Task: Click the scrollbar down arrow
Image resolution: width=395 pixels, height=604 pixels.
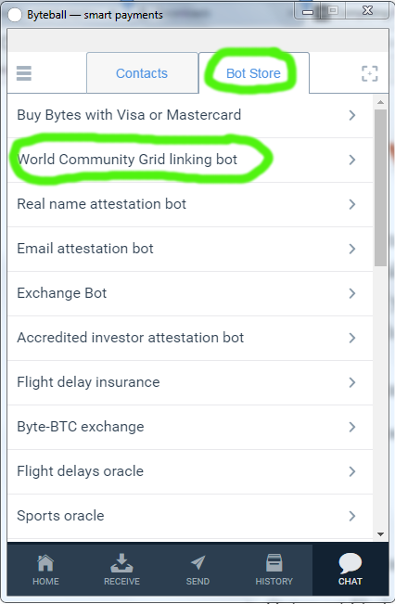Action: point(381,534)
